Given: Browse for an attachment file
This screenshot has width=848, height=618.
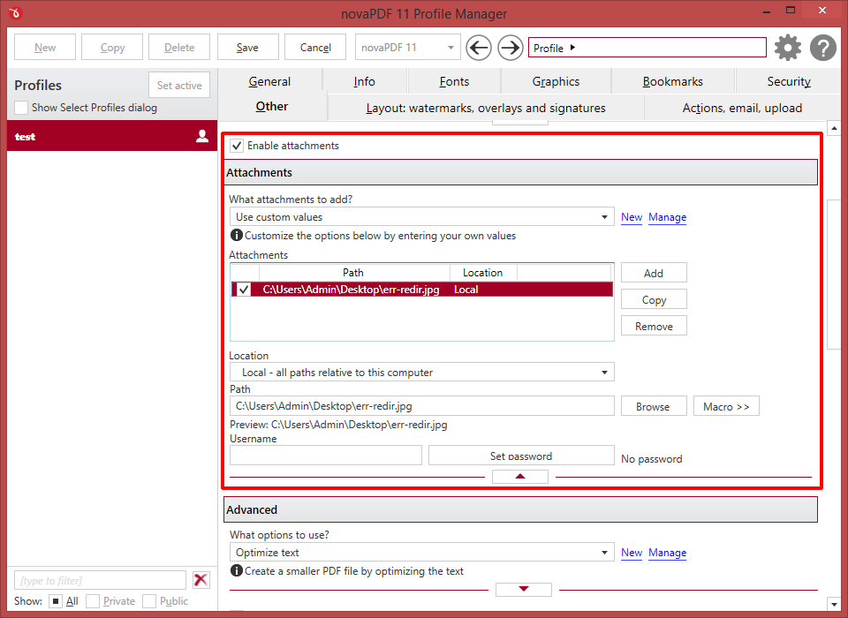Looking at the screenshot, I should point(654,406).
